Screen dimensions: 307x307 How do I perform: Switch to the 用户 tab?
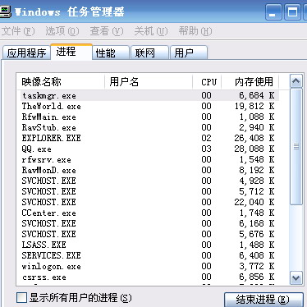(189, 53)
